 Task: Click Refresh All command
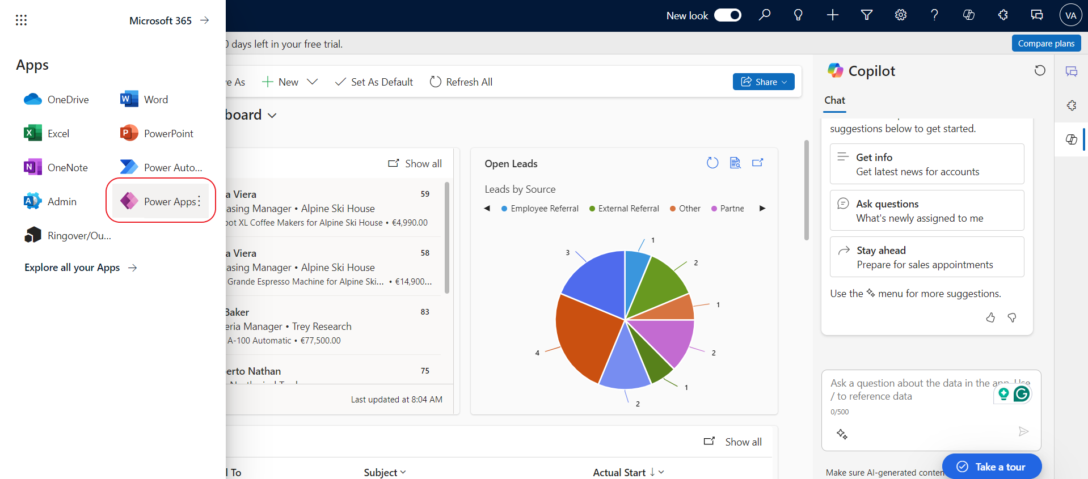click(x=461, y=82)
